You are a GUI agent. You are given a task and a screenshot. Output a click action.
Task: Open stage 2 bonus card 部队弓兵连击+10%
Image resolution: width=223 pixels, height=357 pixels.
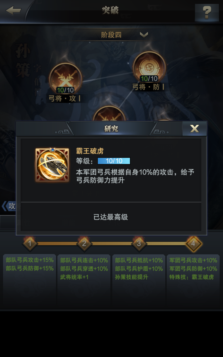tap(84, 281)
